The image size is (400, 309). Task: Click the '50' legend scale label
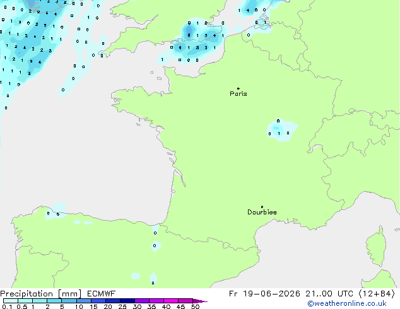pyautogui.click(x=195, y=306)
